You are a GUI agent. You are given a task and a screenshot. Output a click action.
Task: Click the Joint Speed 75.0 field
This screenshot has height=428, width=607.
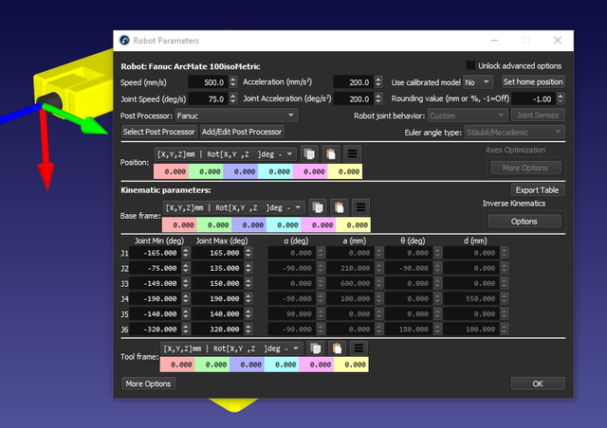(x=209, y=99)
